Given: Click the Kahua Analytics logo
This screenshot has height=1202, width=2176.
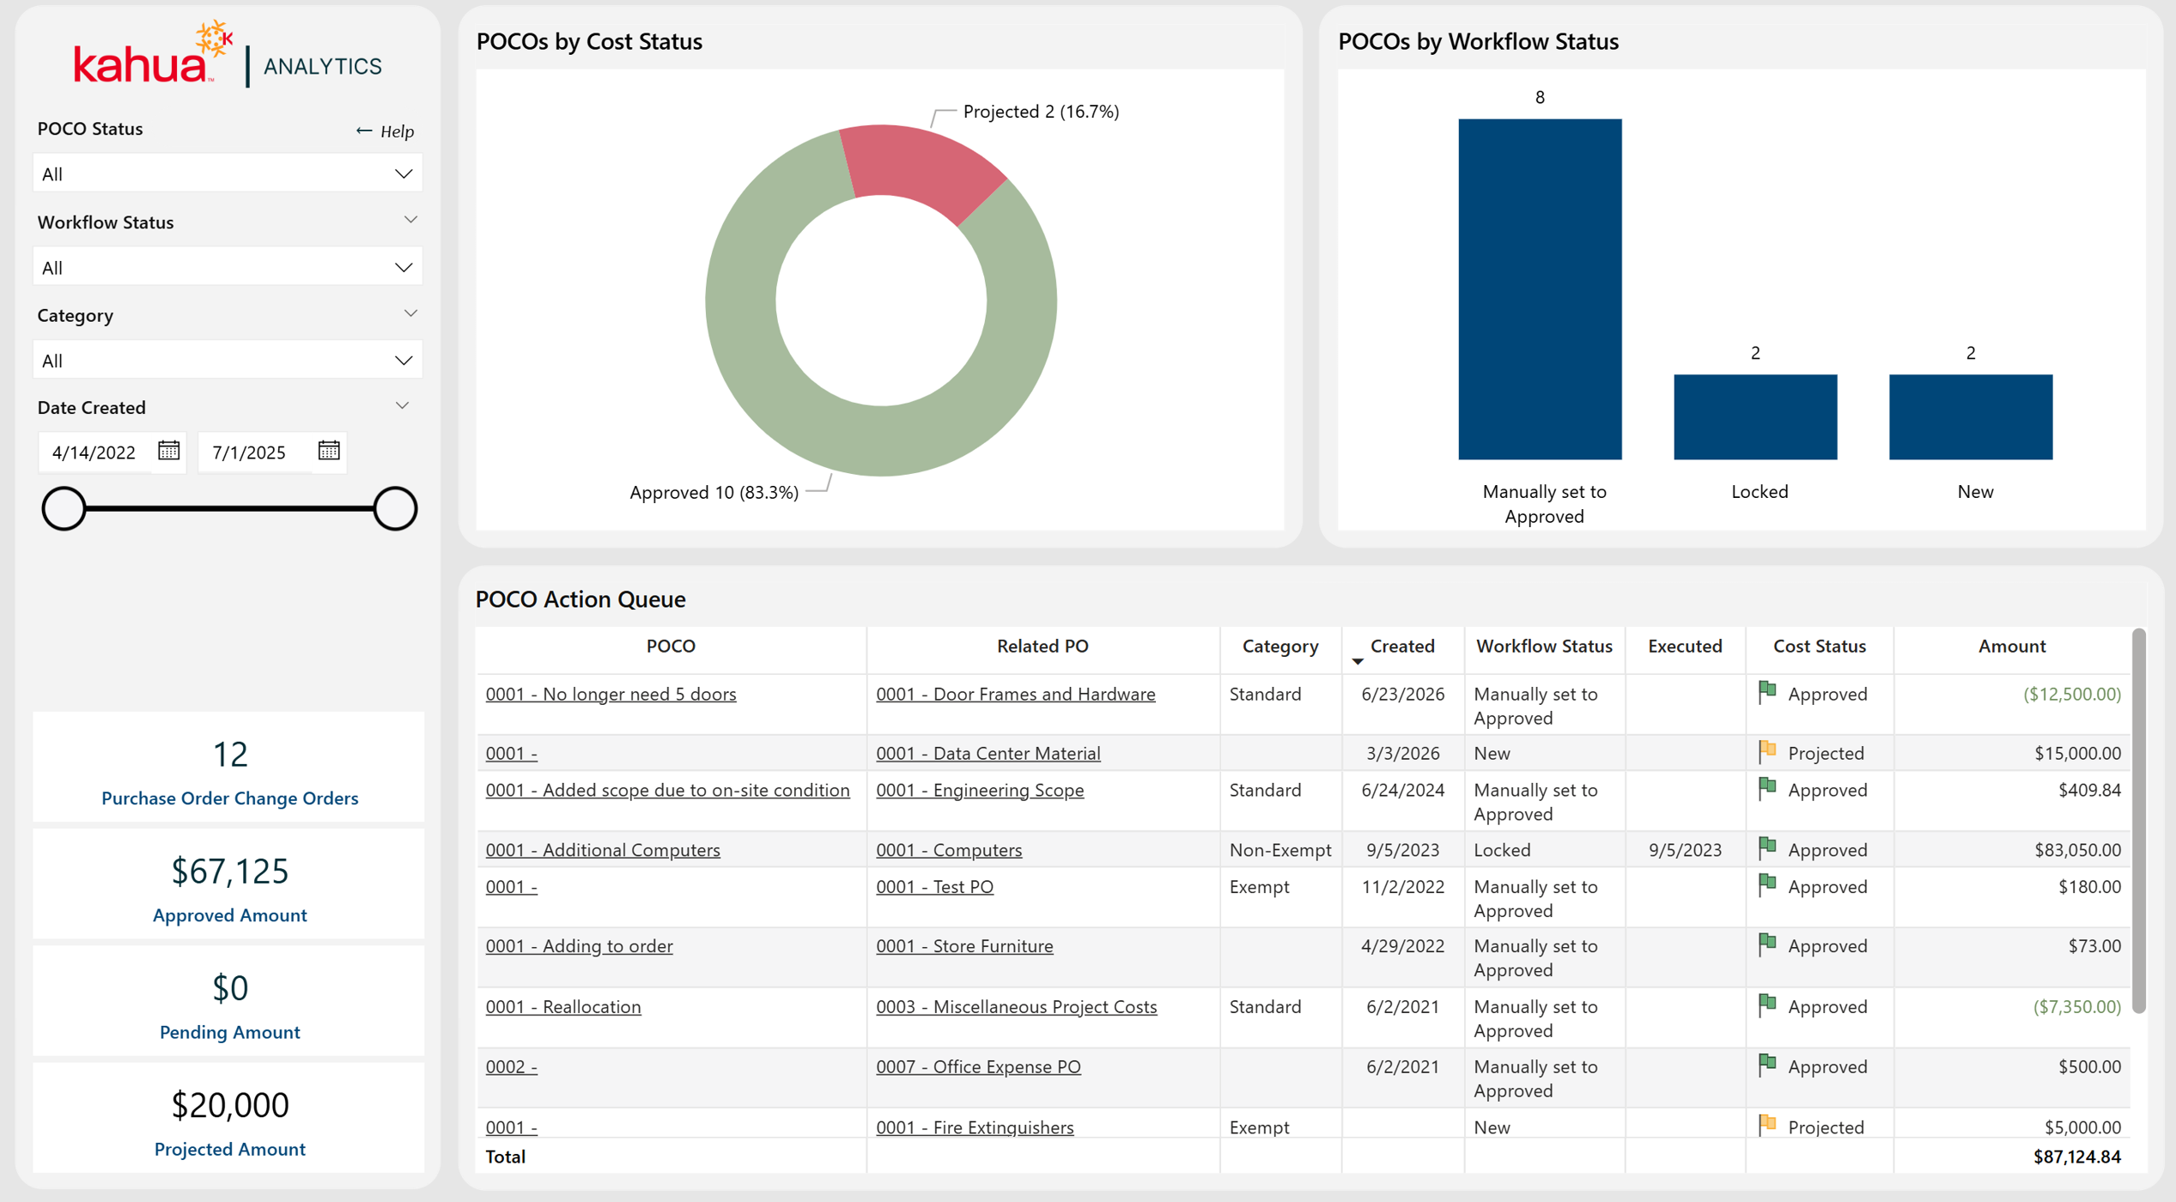Looking at the screenshot, I should [x=228, y=56].
